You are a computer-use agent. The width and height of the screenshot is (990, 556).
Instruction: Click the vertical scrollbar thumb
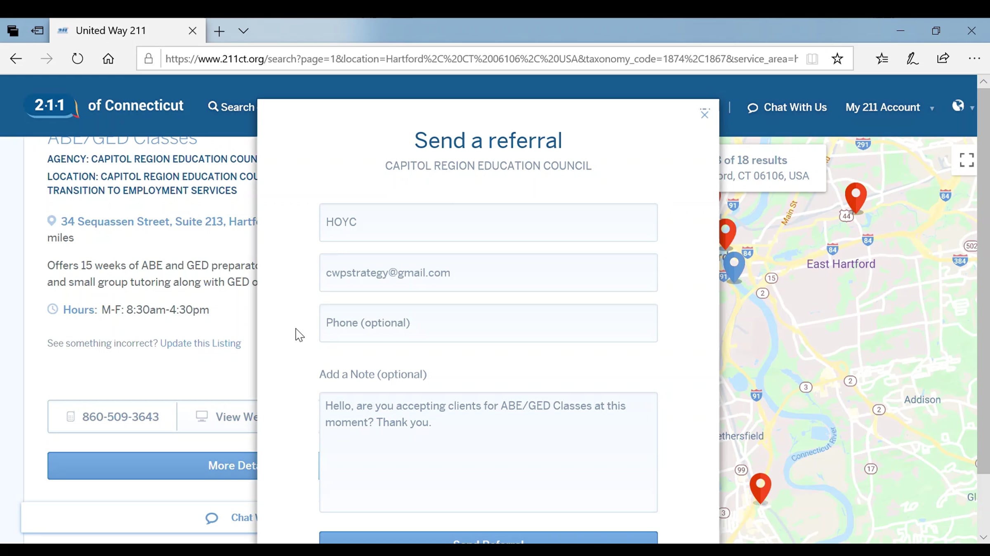[x=983, y=280]
